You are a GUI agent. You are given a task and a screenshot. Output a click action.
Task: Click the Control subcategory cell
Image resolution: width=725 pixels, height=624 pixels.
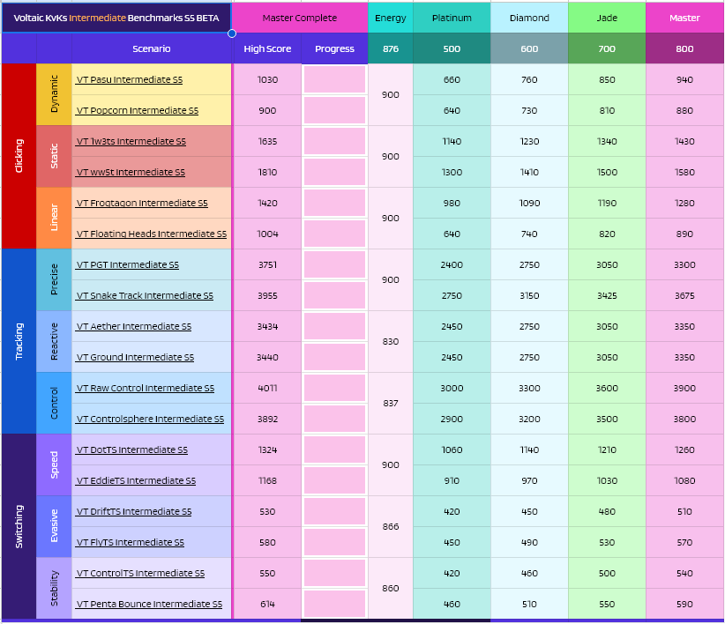54,404
